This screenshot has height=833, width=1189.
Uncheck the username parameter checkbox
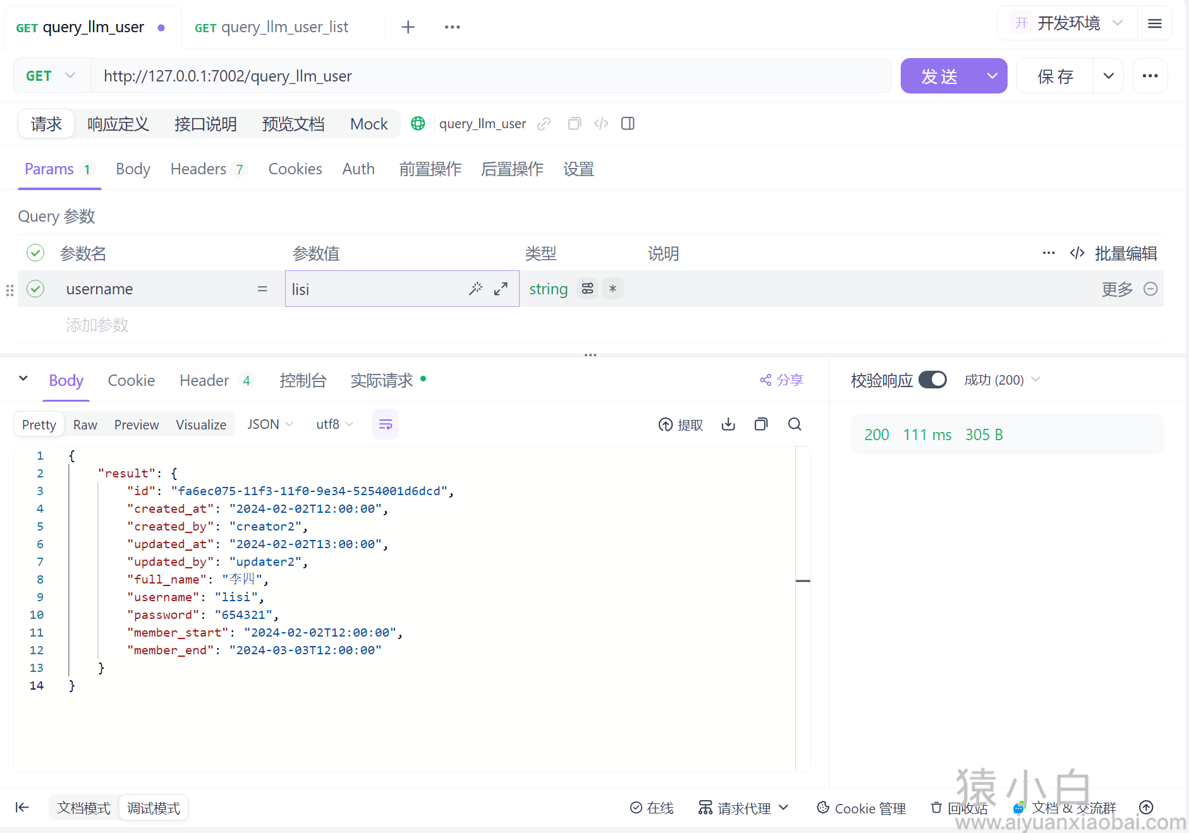pyautogui.click(x=35, y=289)
